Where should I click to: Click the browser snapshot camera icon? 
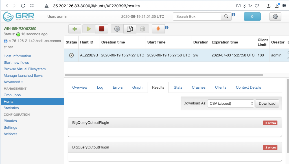pos(238,6)
